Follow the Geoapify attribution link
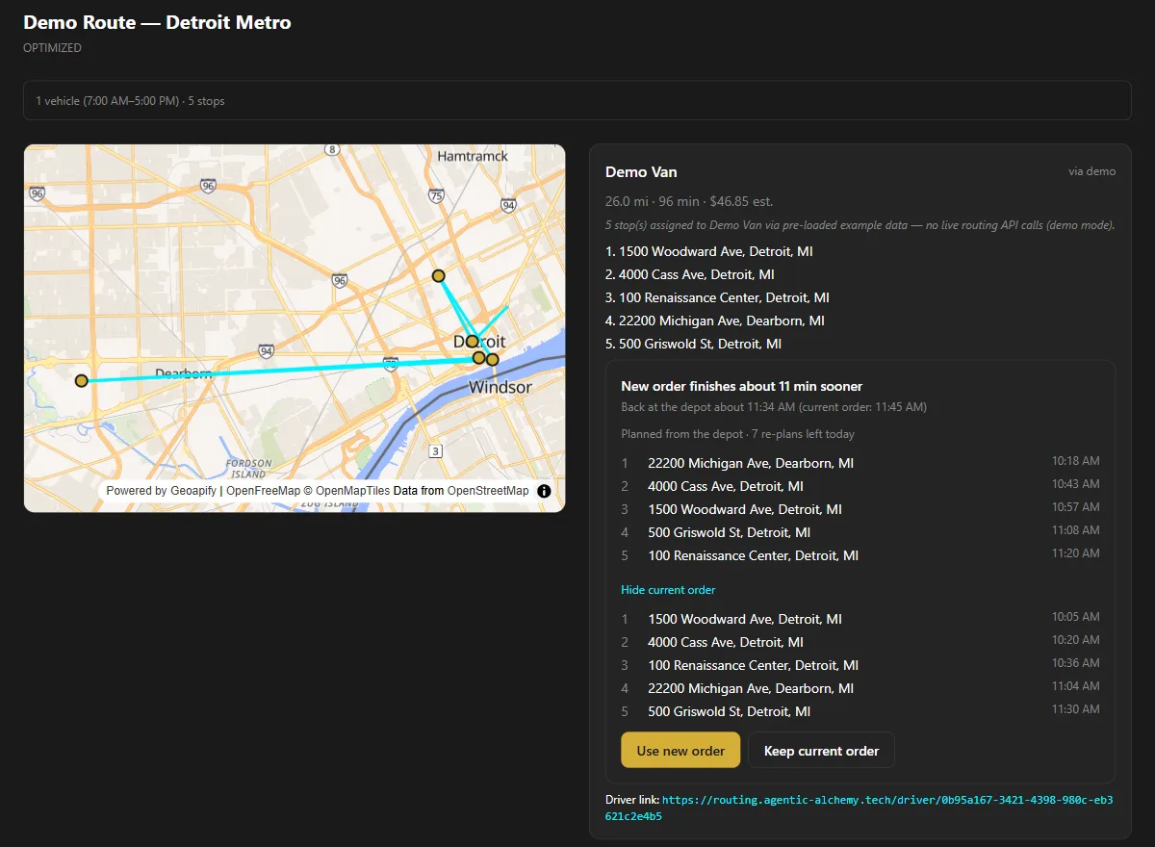 pyautogui.click(x=193, y=491)
